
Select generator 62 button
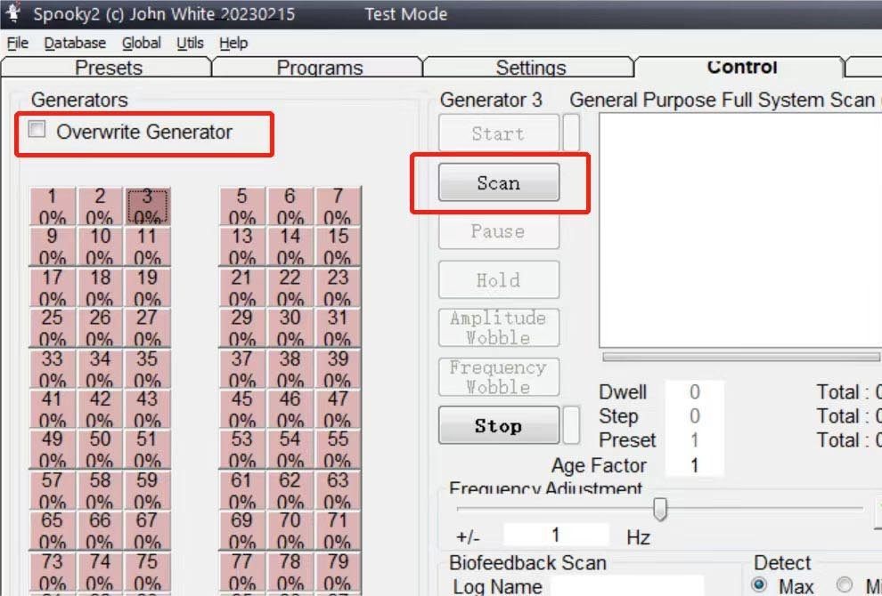point(290,490)
